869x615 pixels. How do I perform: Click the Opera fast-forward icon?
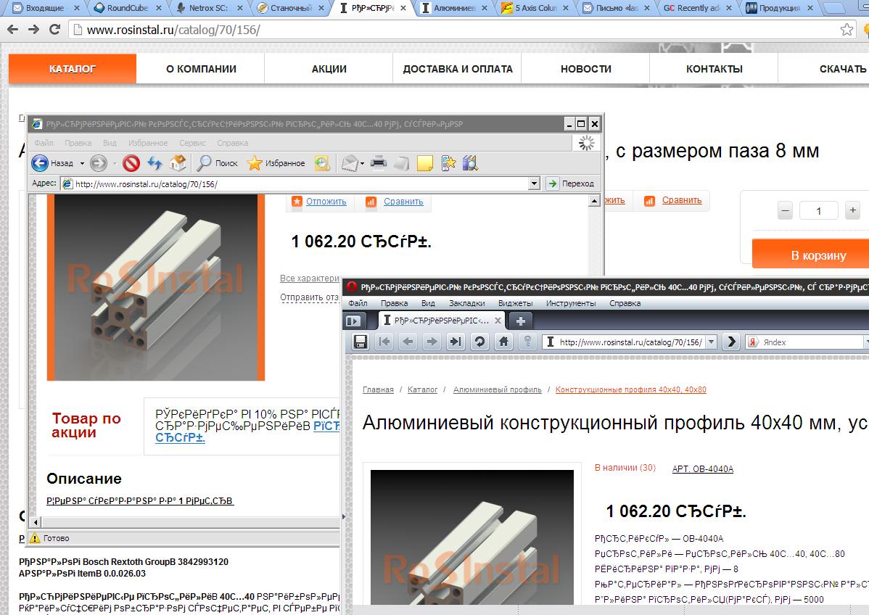click(456, 342)
